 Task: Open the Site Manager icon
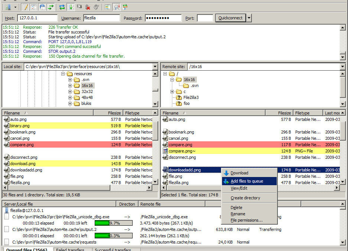8,7
